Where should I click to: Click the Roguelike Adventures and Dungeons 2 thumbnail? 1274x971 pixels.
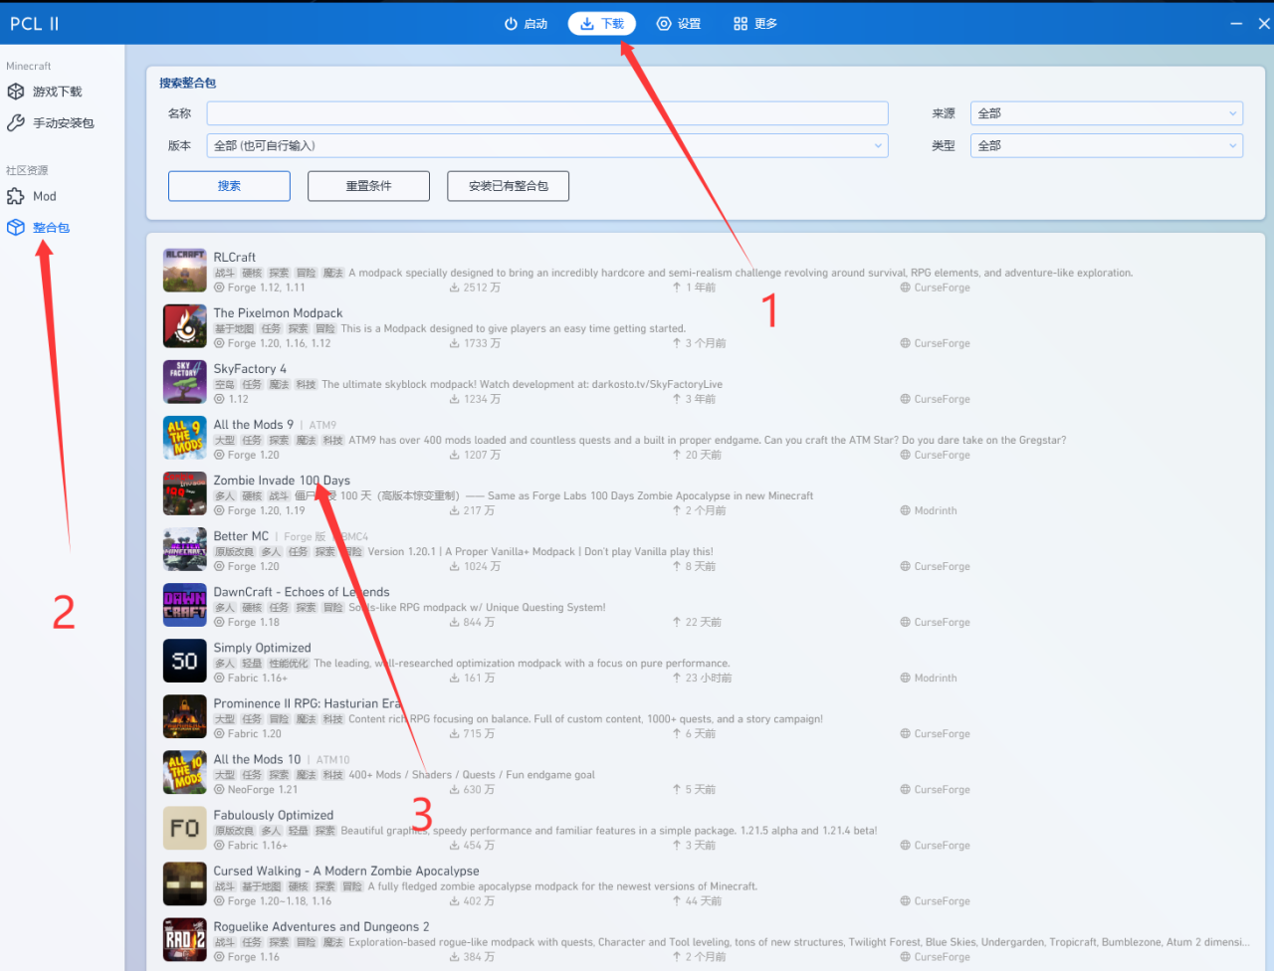[x=185, y=939]
